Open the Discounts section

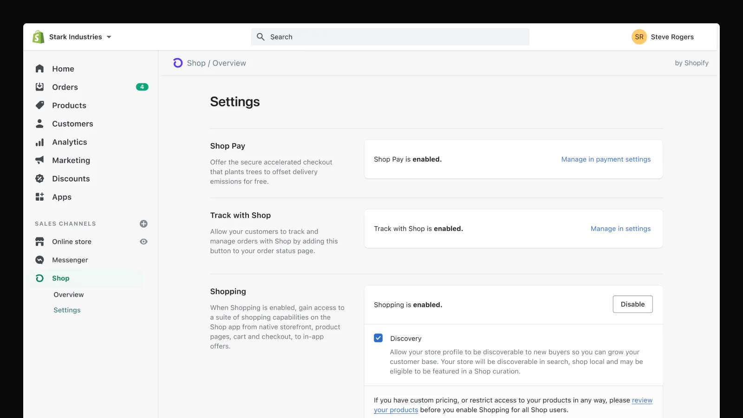pyautogui.click(x=71, y=179)
